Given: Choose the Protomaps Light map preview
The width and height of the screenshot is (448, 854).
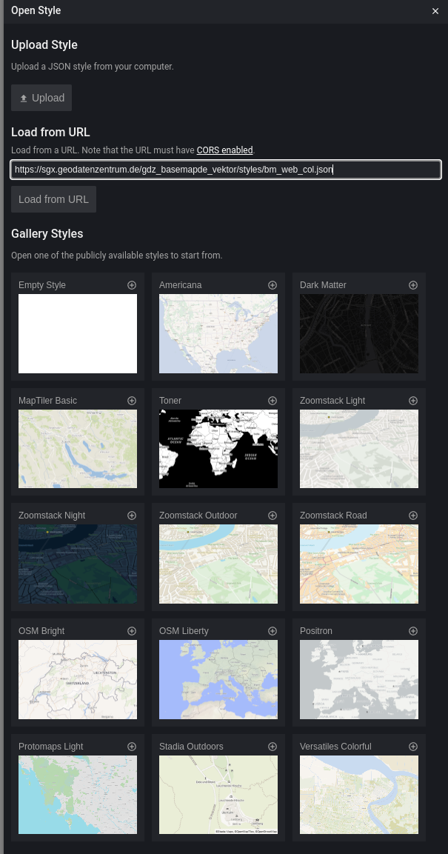Looking at the screenshot, I should 78,795.
